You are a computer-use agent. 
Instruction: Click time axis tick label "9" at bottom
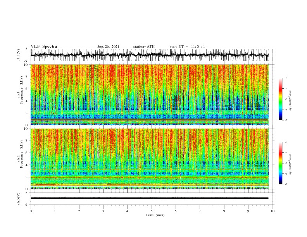(248, 211)
